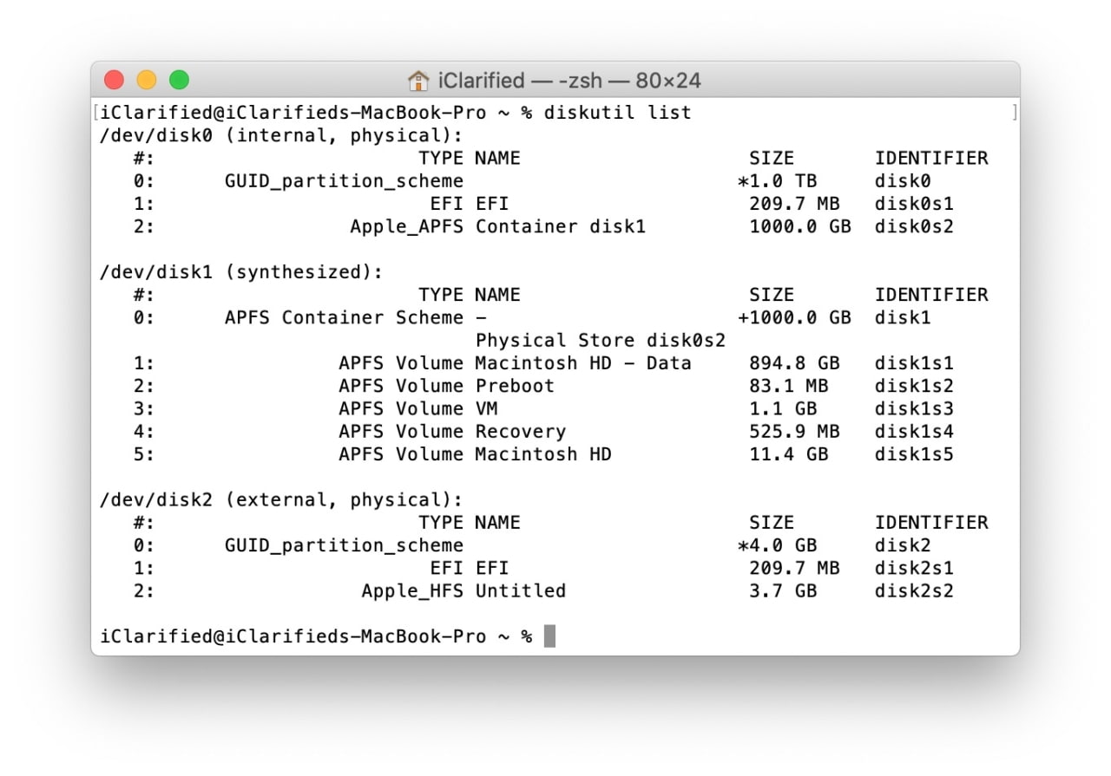1111x776 pixels.
Task: Click the 'Recovery' volume name
Action: tap(520, 432)
